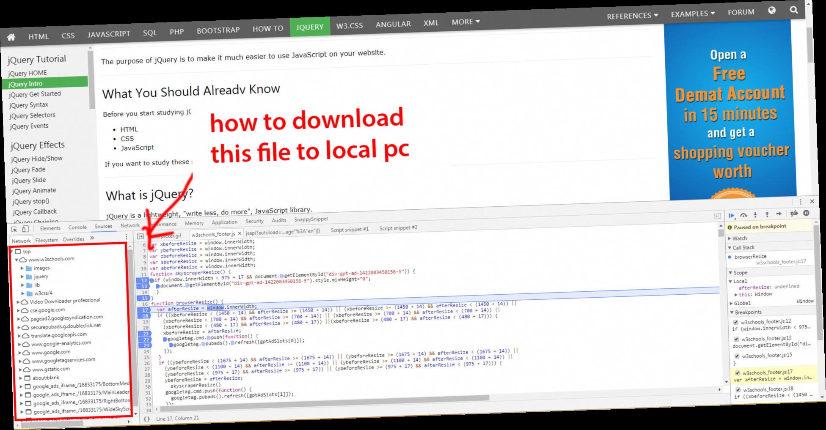Open jQuery Selectors in sidebar
The height and width of the screenshot is (430, 826).
32,115
